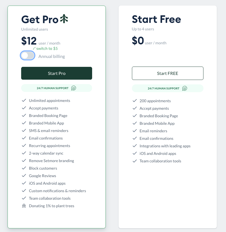Click the Start Pro button

[56, 73]
